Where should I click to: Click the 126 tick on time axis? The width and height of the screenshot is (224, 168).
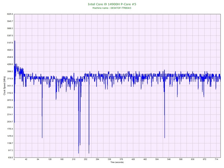(x=50, y=159)
